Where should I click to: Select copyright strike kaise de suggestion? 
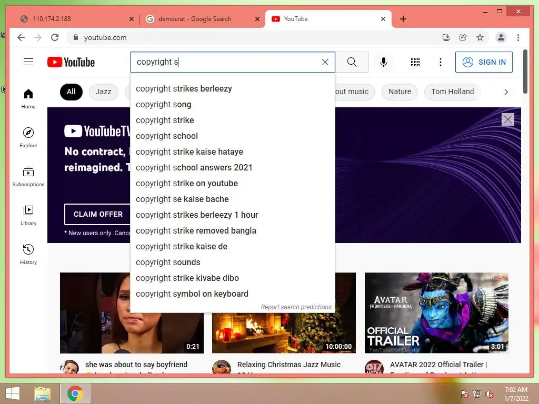[232, 247]
